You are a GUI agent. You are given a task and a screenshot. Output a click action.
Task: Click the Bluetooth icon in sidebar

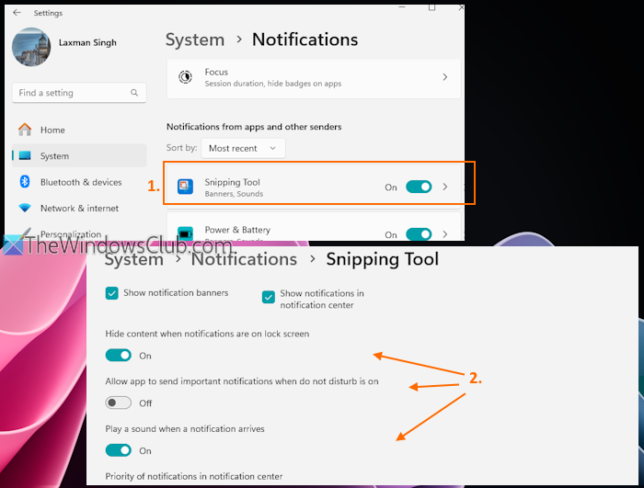(25, 182)
